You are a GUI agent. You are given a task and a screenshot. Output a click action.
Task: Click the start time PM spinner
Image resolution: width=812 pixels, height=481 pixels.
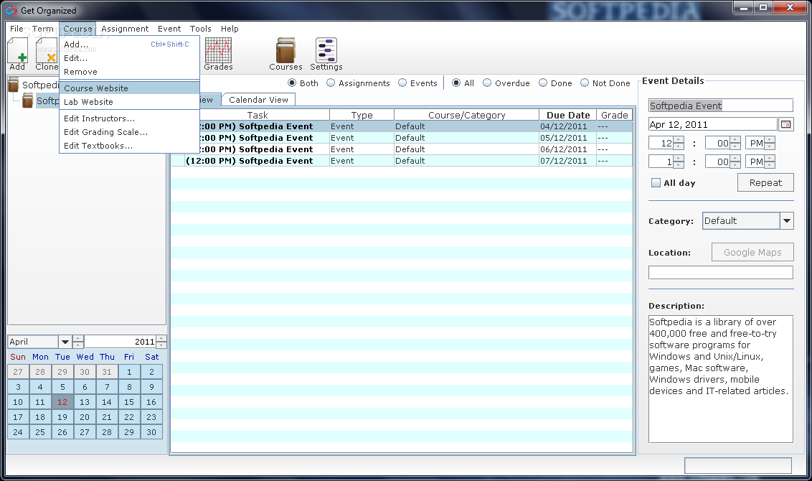tap(770, 143)
